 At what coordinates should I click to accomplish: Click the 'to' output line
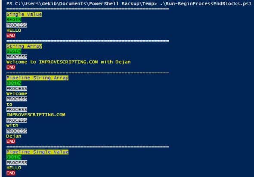9,104
